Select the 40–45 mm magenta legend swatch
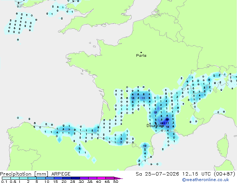This screenshot has height=183, width=237. 101,178
